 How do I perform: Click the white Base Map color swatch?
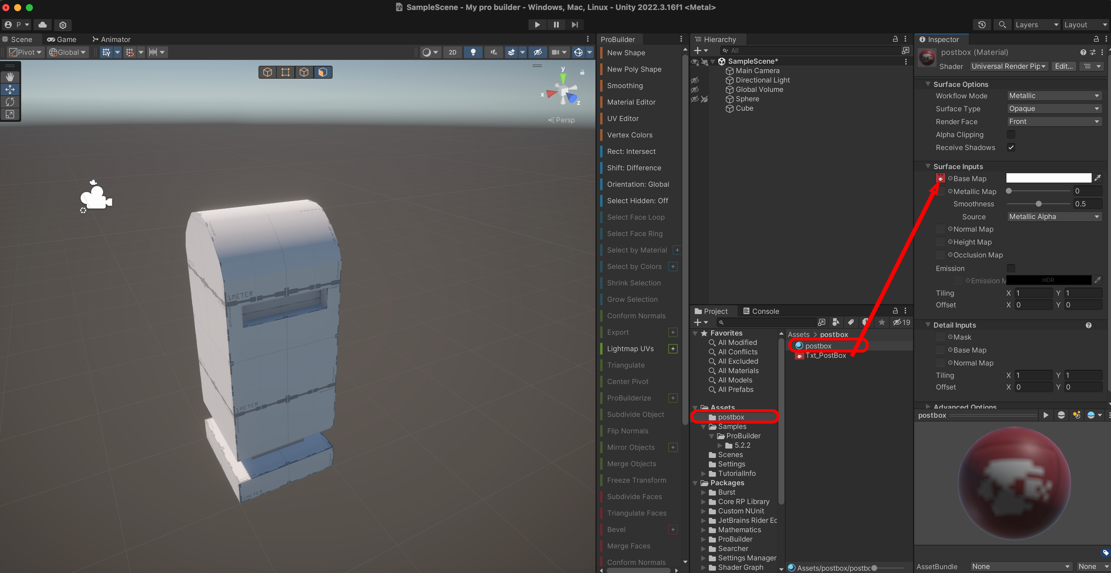coord(1048,178)
